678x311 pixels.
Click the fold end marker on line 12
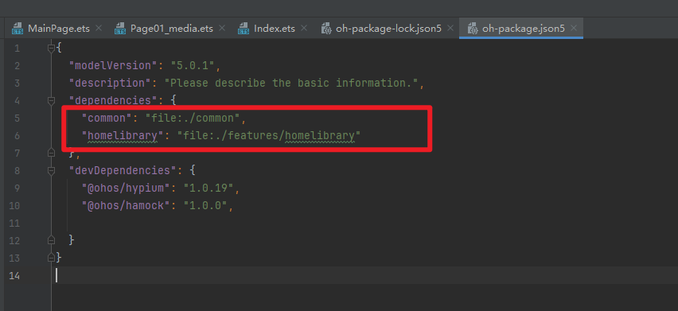click(51, 239)
